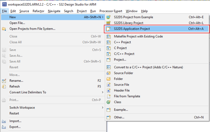Viewport: 210px width, 132px height.
Task: Click the Convert to a C/C++ Project icon
Action: pyautogui.click(x=108, y=67)
